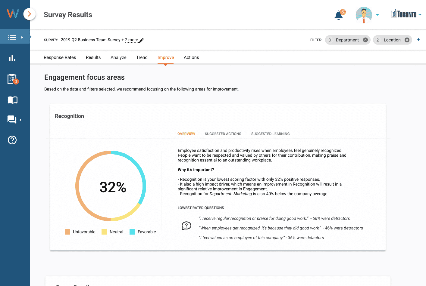The height and width of the screenshot is (286, 426).
Task: Open the messages chat icon in sidebar
Action: point(11,120)
